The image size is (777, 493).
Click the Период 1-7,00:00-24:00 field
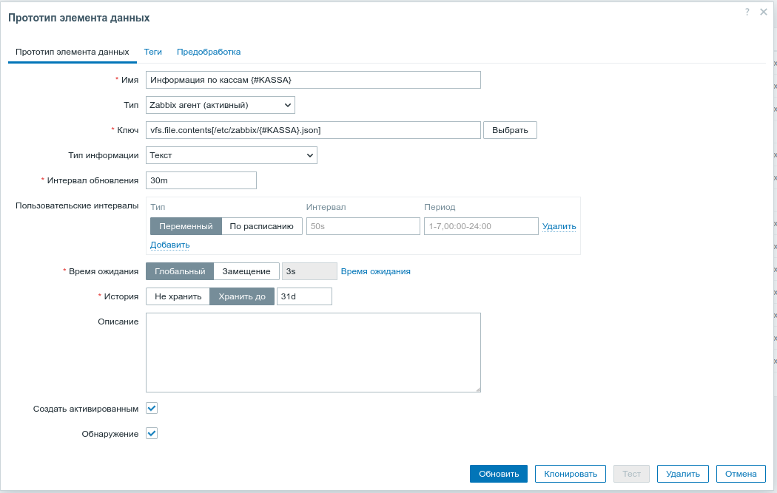coord(481,226)
